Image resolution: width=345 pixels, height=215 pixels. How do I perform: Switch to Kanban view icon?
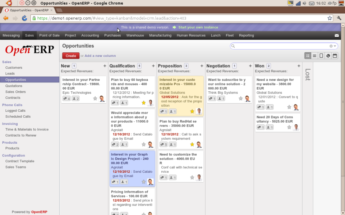click(308, 56)
